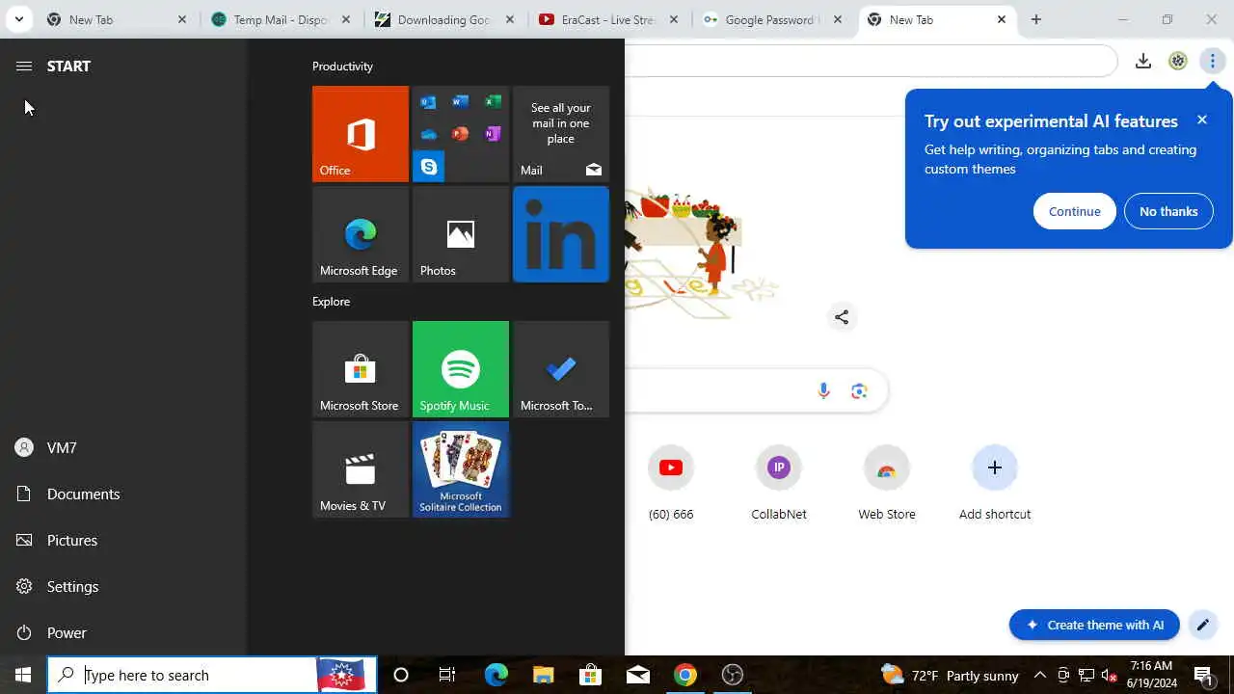
Task: Switch to the EraCast Live Stre tab
Action: pyautogui.click(x=610, y=19)
